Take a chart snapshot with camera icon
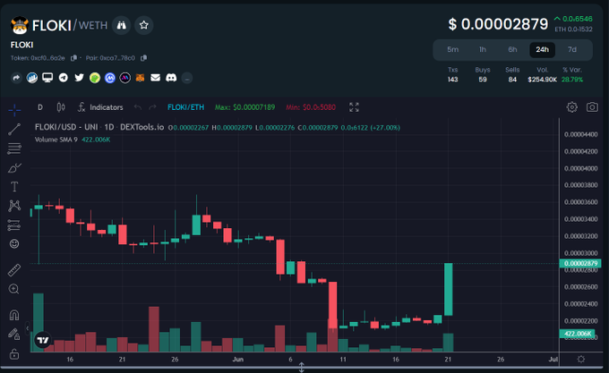 (x=592, y=107)
